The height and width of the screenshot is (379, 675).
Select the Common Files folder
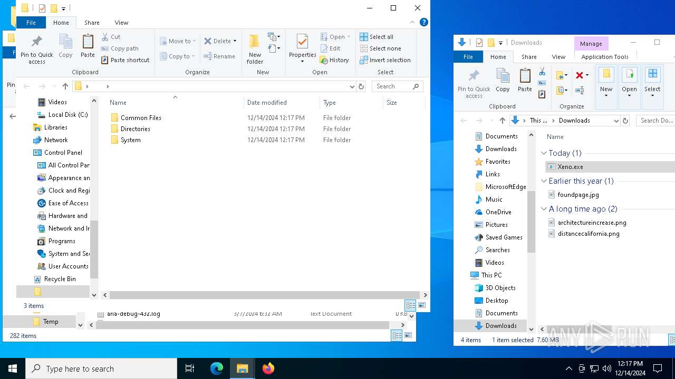pos(141,118)
